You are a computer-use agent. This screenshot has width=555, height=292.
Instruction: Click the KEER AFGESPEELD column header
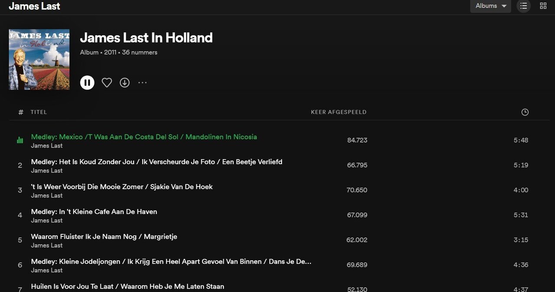pos(339,112)
